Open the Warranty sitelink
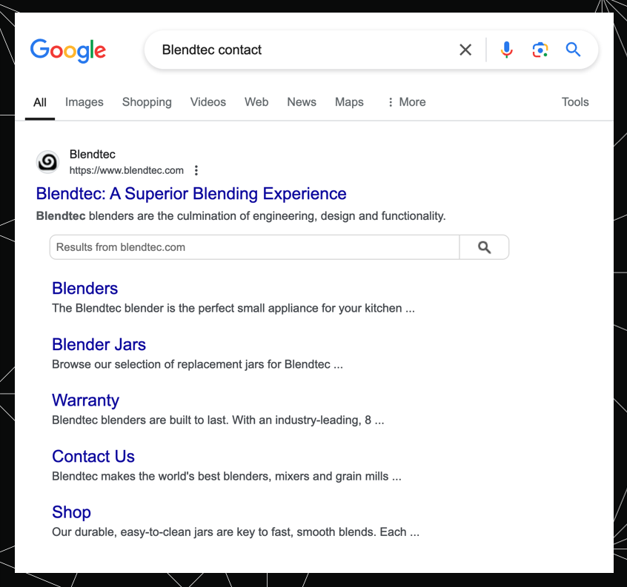The image size is (627, 587). click(85, 400)
